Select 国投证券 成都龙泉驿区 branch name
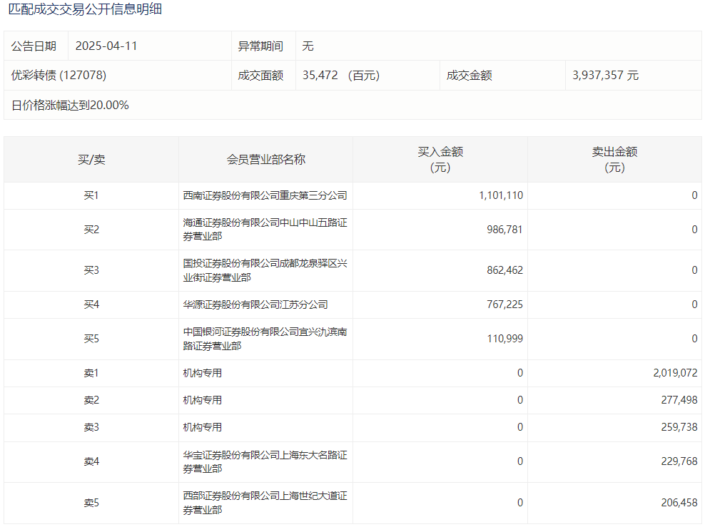 tap(265, 270)
